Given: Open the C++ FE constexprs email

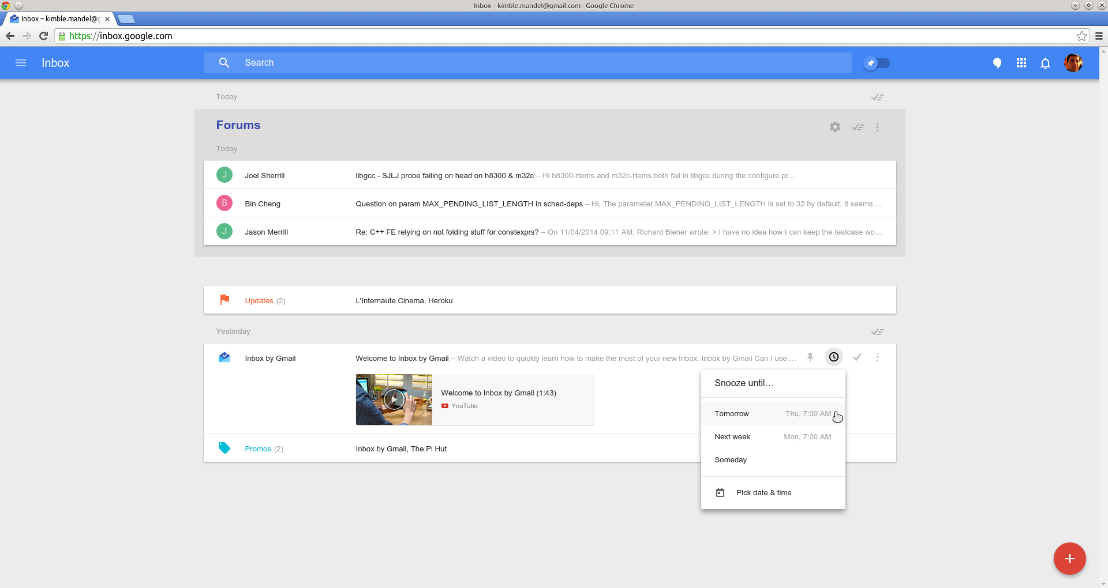Looking at the screenshot, I should coord(549,231).
